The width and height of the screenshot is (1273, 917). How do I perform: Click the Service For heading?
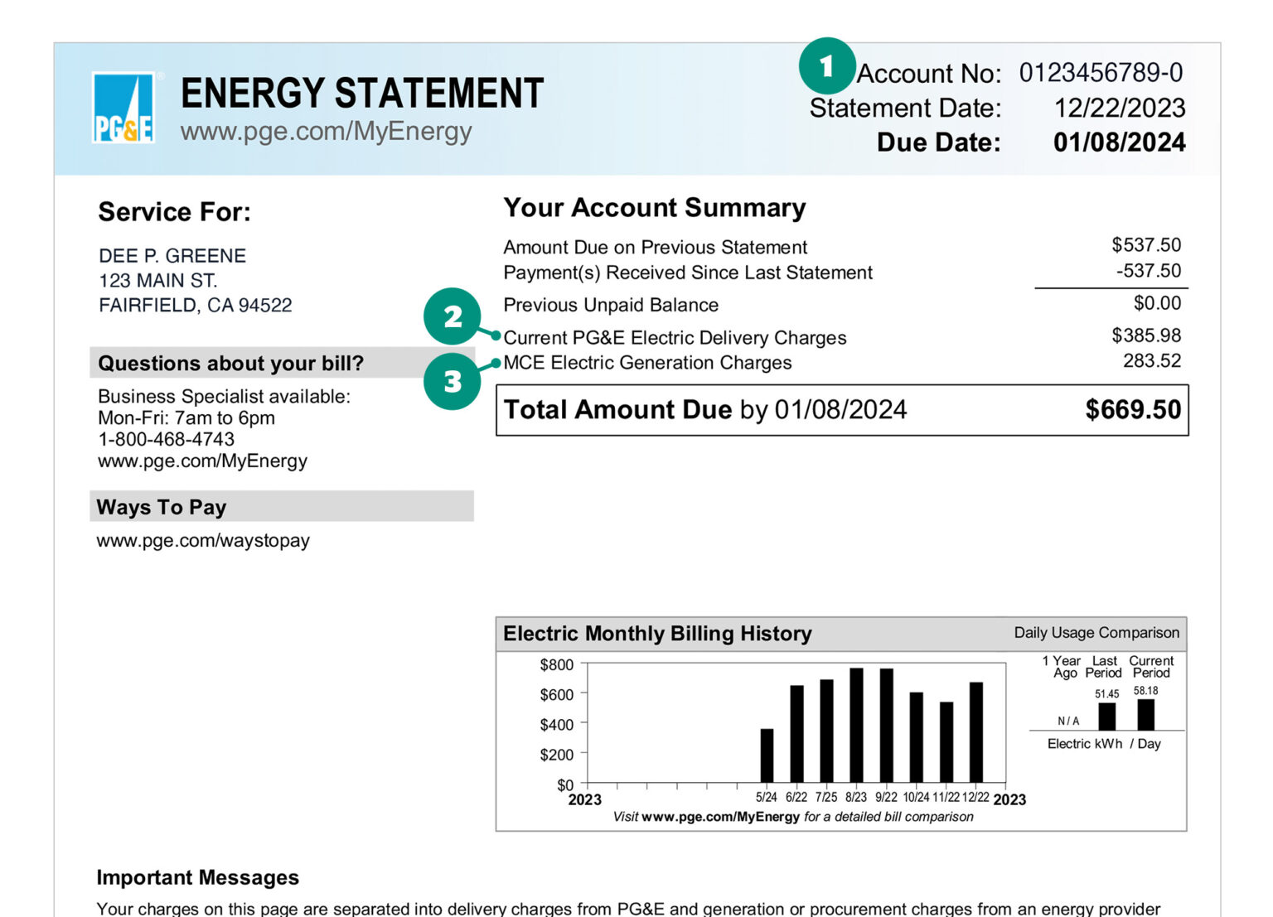[x=175, y=212]
